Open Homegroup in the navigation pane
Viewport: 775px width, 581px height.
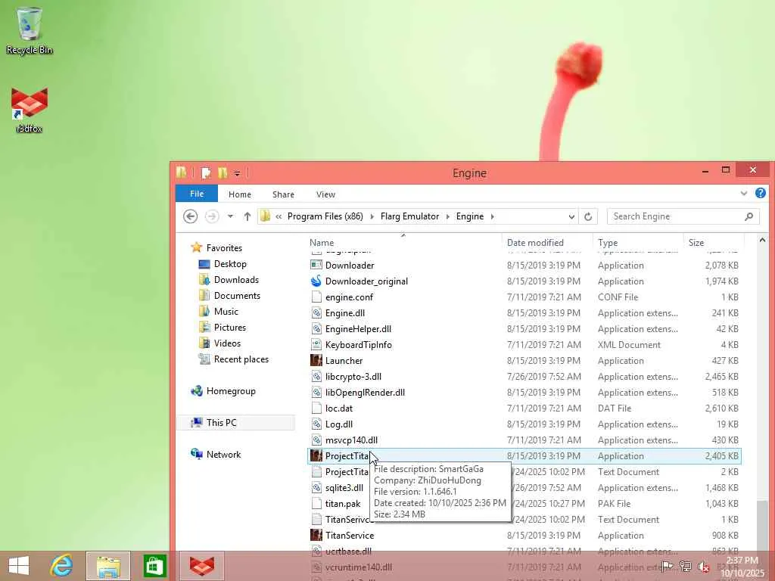pyautogui.click(x=231, y=391)
